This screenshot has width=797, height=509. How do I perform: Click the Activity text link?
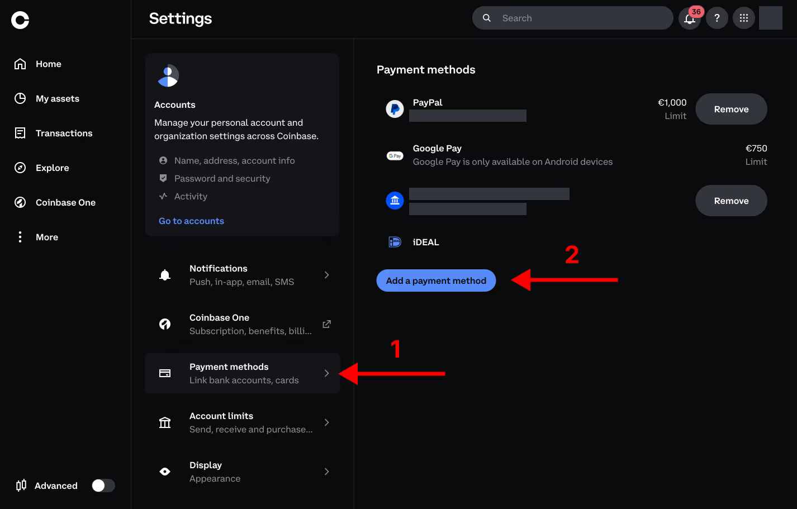191,196
